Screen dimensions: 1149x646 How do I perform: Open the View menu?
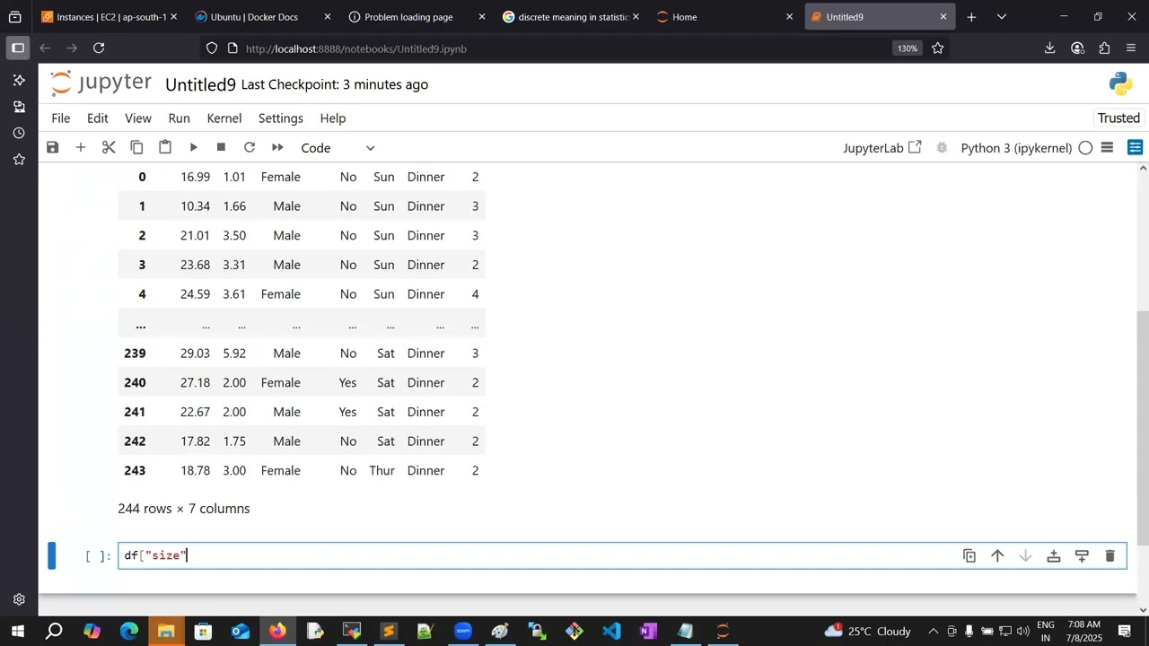137,118
